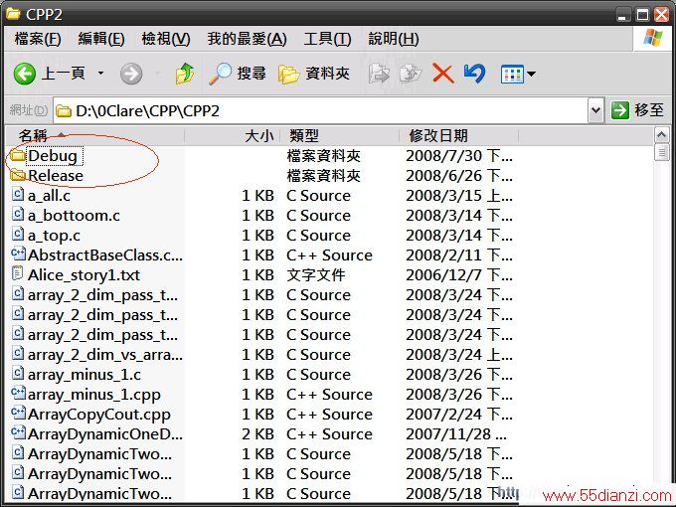Expand the address bar dropdown arrow
The width and height of the screenshot is (676, 507).
(595, 110)
